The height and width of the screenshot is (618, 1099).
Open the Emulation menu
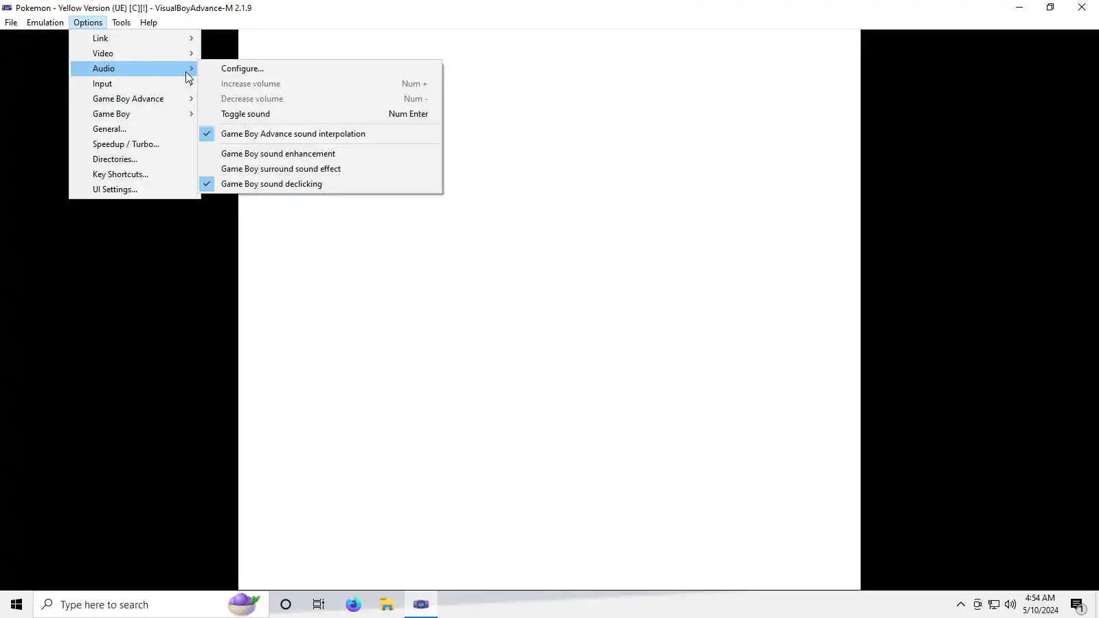coord(45,23)
